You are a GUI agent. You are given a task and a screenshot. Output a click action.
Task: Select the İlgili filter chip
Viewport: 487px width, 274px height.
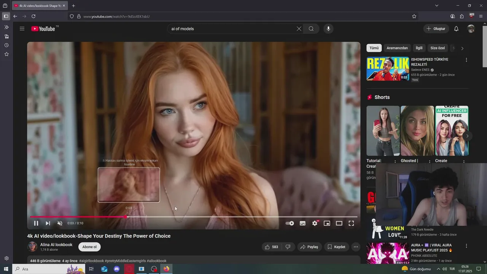pos(419,48)
